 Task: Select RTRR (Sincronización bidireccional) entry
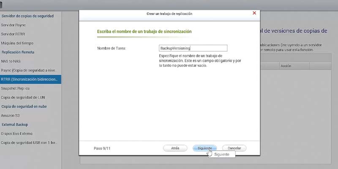30,79
